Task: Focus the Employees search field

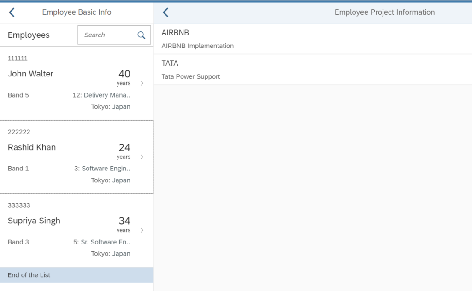Action: [x=114, y=35]
